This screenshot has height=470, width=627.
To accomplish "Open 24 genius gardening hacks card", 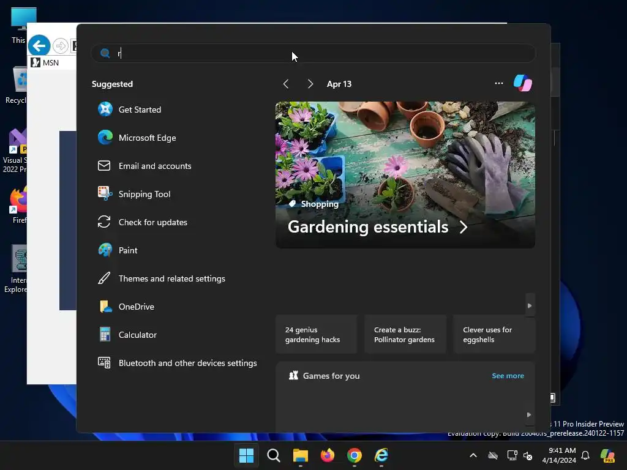I will 317,335.
